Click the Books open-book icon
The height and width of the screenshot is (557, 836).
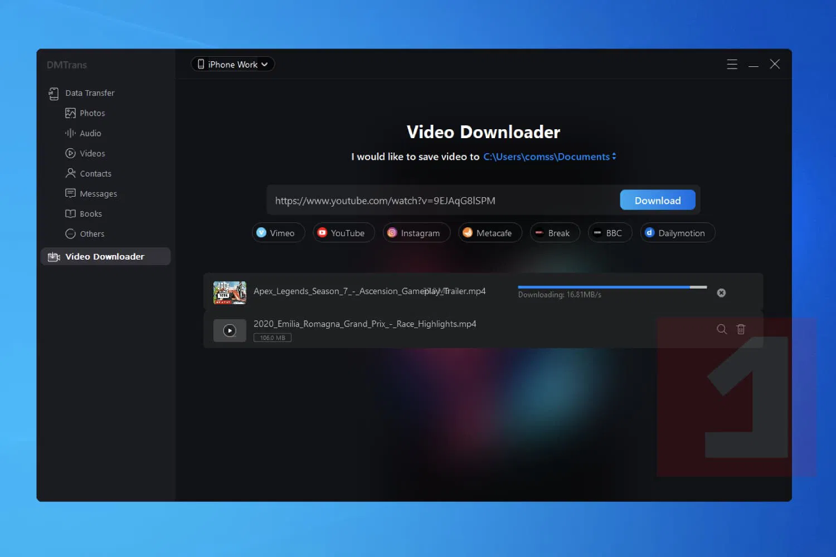(70, 213)
